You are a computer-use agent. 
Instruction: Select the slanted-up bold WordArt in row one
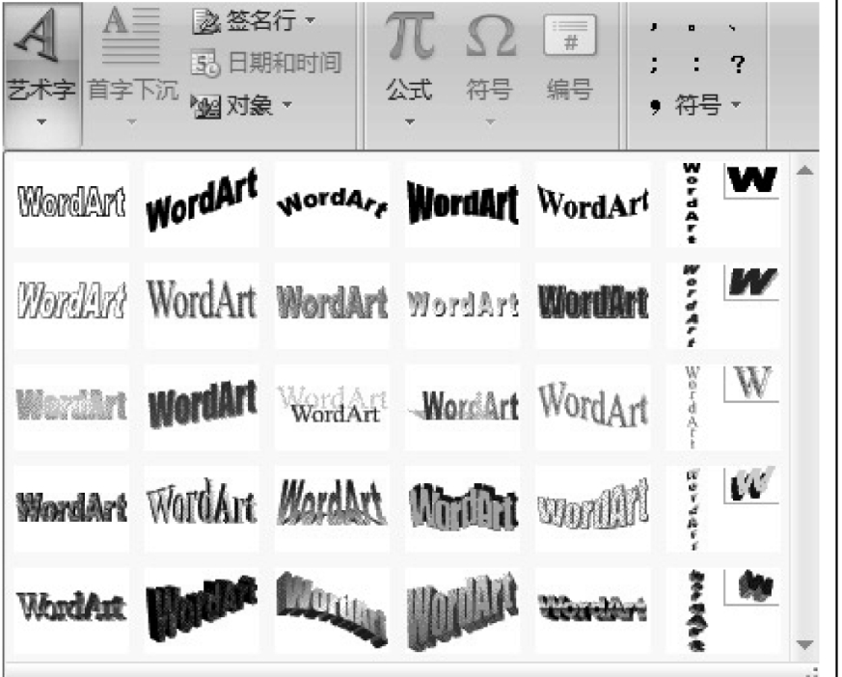click(x=202, y=203)
